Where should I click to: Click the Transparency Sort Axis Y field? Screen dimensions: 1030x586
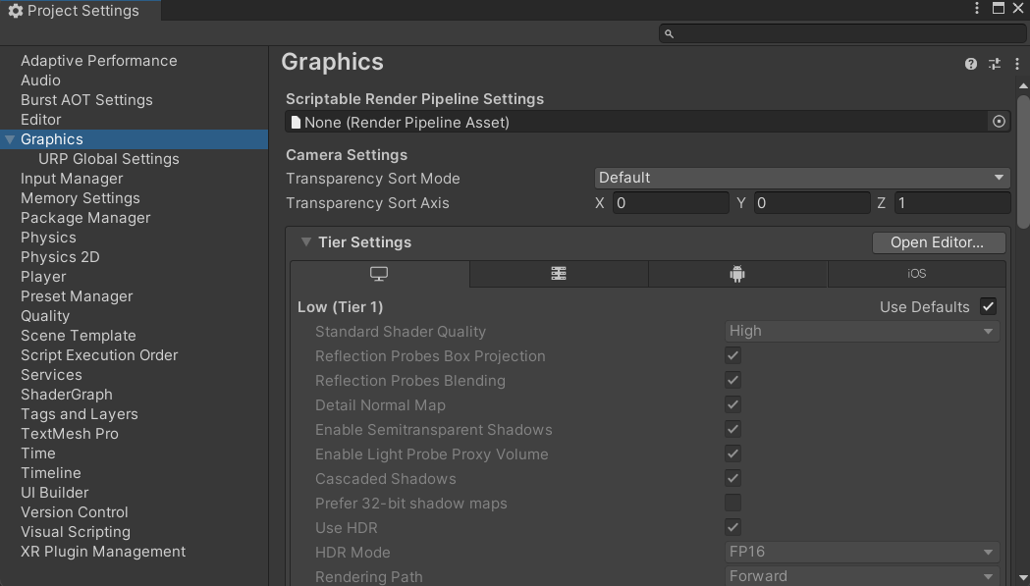click(812, 203)
